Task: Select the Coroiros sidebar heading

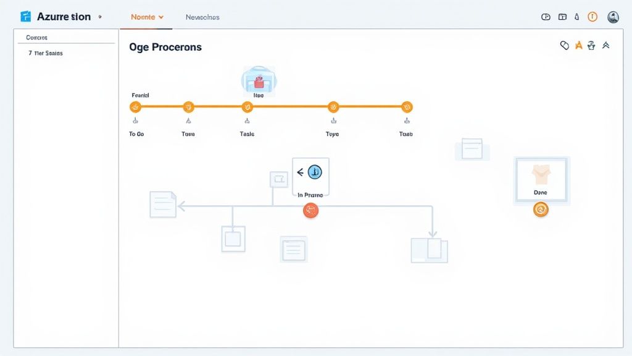Action: pyautogui.click(x=36, y=38)
